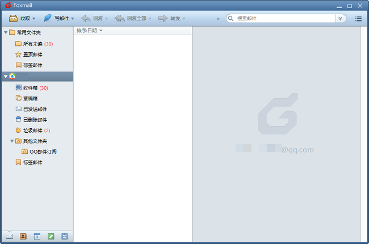
Task: Switch to the calendar view icon
Action: click(37, 237)
